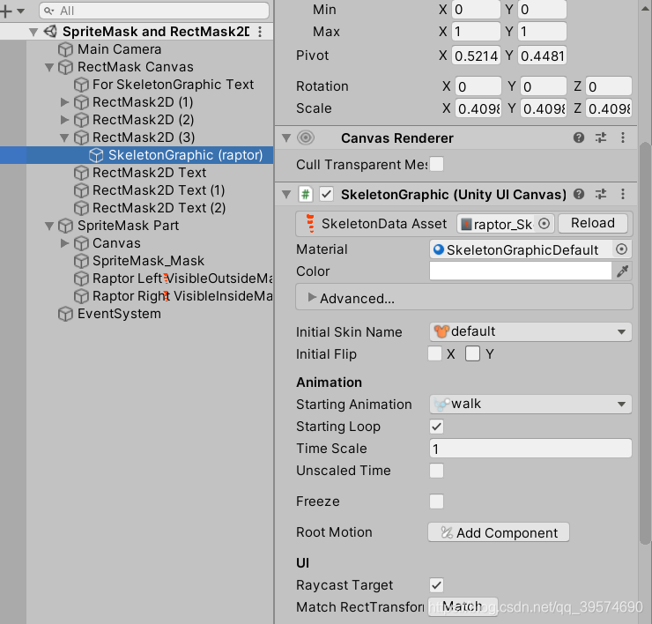Click the Hierarchy search field
The width and height of the screenshot is (652, 624).
pos(154,11)
